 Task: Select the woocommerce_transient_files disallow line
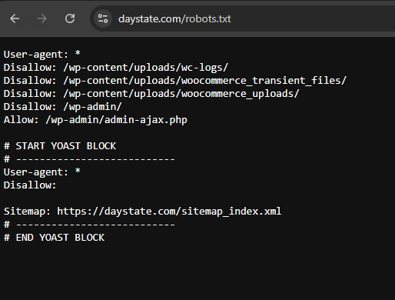coord(174,81)
